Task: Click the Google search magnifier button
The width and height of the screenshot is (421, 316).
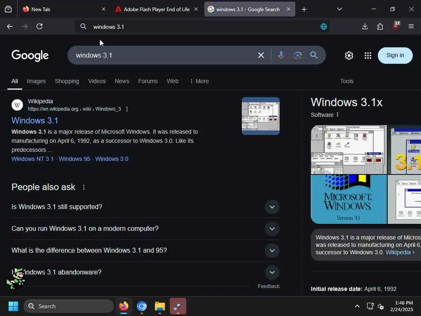Action: pyautogui.click(x=314, y=55)
